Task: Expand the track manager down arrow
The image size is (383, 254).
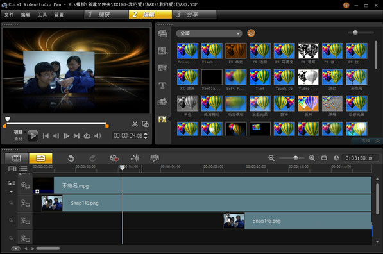Action: tap(12, 192)
